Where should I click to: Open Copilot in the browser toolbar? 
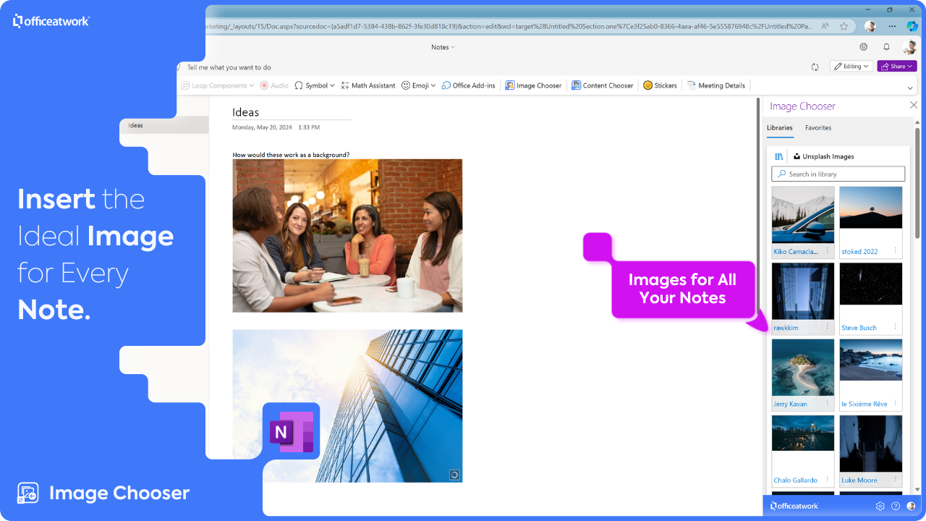pyautogui.click(x=912, y=26)
